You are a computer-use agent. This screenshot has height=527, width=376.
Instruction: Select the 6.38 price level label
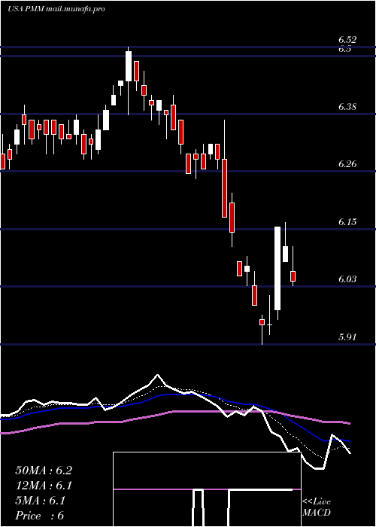347,107
